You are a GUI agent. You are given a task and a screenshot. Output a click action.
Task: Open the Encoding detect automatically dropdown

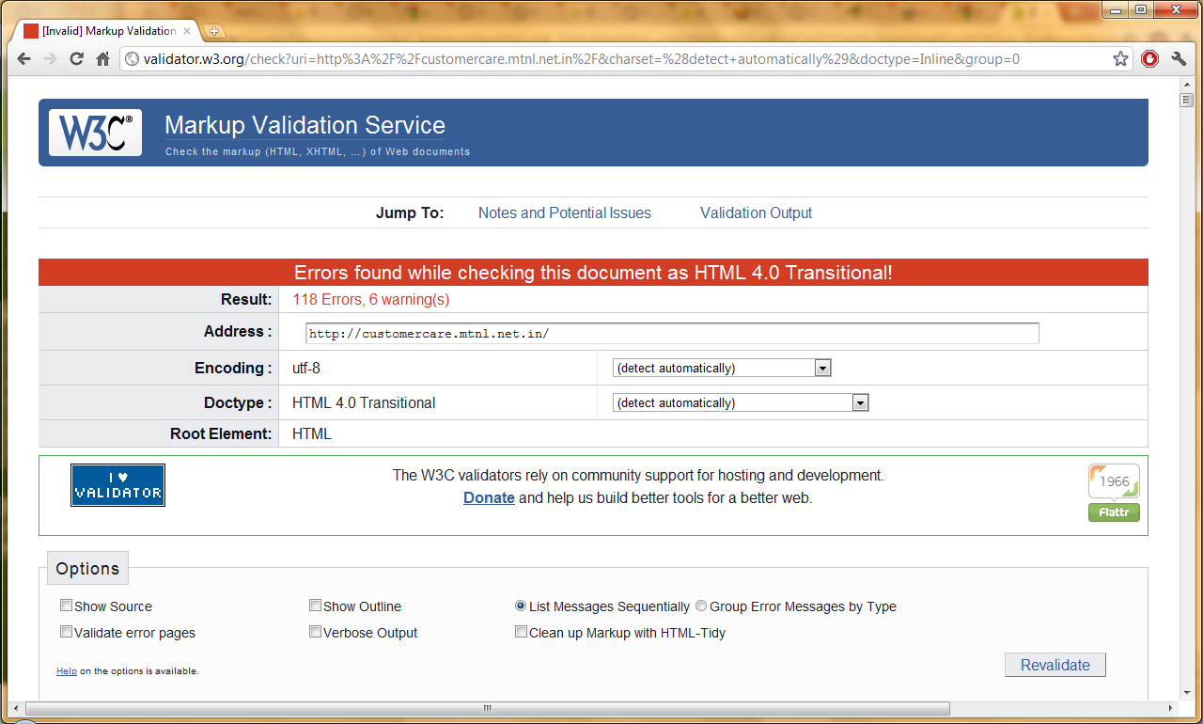point(722,369)
